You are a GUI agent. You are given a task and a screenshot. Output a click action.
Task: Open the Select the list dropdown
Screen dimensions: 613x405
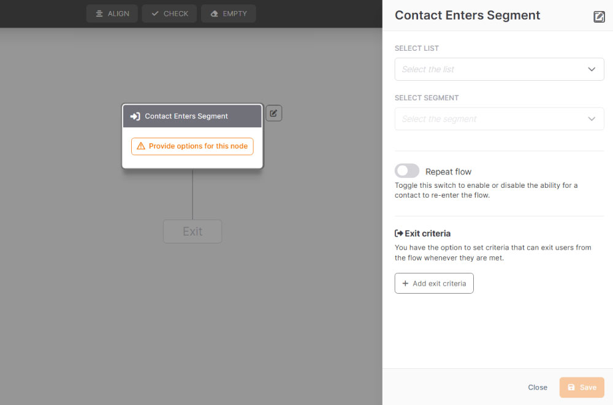(499, 69)
